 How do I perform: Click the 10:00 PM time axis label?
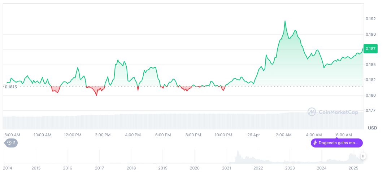[x=223, y=135]
